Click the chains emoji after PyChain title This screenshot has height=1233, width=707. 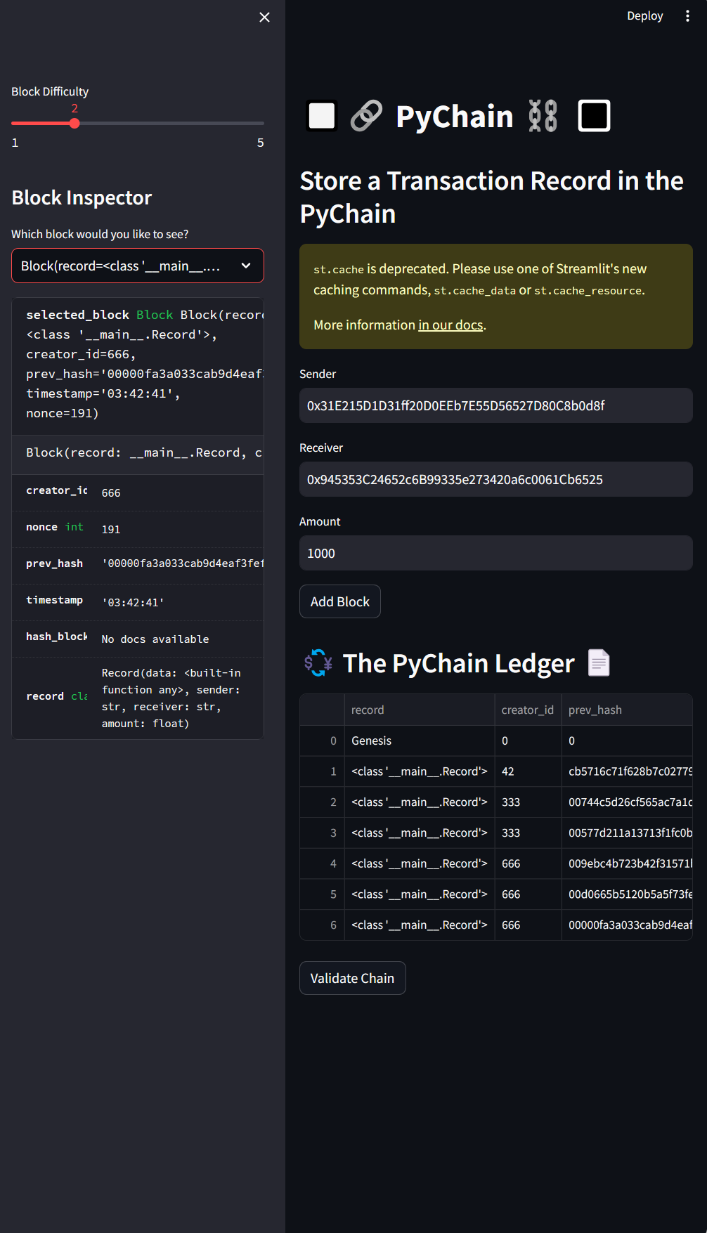point(543,116)
